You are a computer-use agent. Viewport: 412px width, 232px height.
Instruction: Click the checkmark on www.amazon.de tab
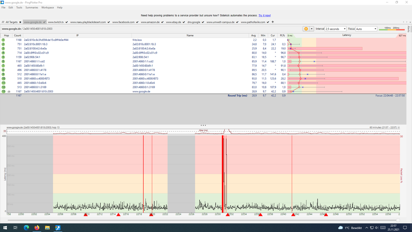tap(162, 22)
